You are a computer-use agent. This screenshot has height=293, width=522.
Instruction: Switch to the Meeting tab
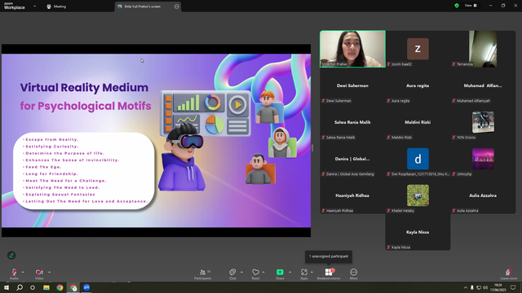56,7
